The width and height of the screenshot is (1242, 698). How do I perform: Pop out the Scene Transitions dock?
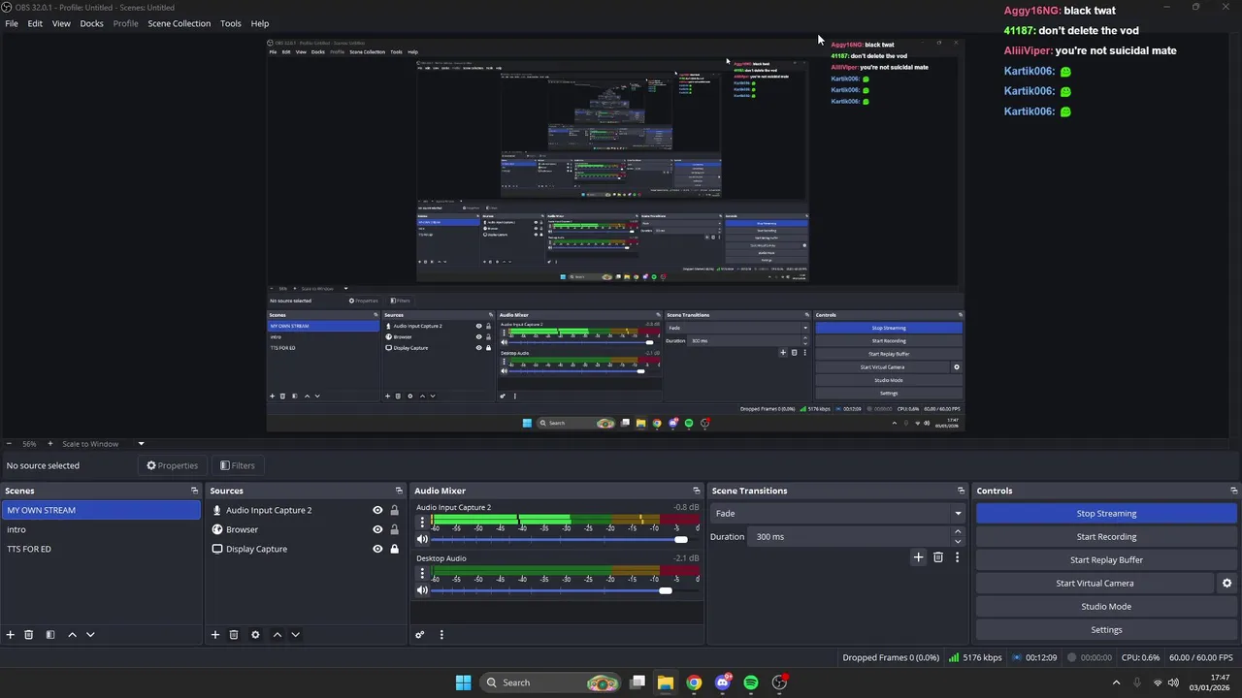[961, 491]
